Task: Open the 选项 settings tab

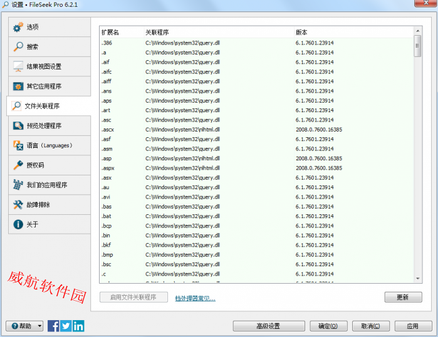Action: point(50,27)
